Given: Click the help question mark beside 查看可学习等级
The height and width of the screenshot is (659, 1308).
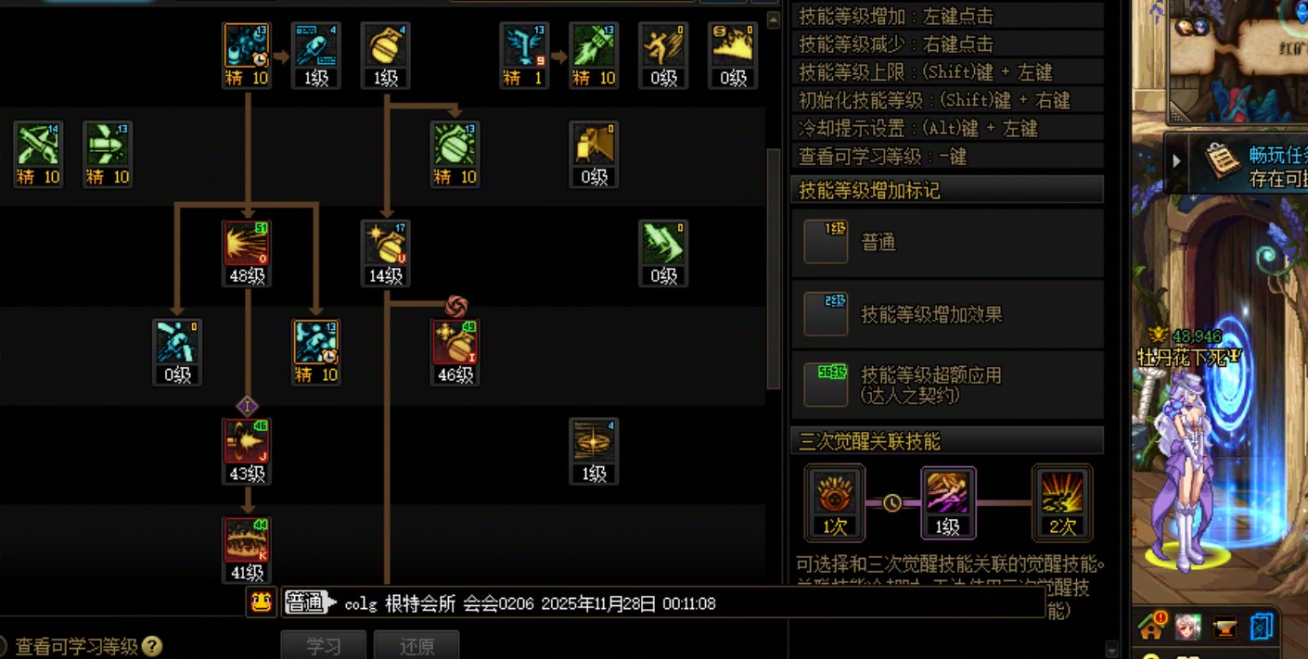Looking at the screenshot, I should (152, 646).
